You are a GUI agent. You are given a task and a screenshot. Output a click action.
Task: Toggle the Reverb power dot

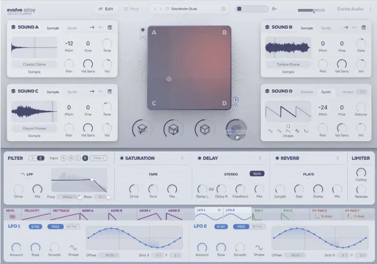[x=277, y=158]
